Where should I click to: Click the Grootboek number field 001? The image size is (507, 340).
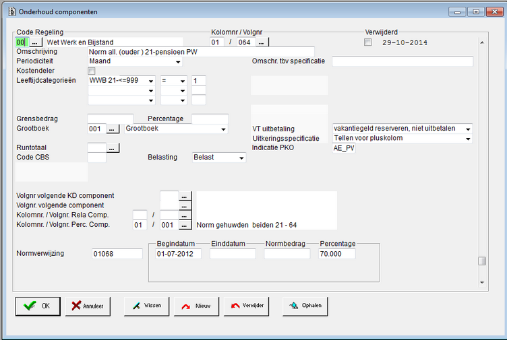(x=97, y=129)
